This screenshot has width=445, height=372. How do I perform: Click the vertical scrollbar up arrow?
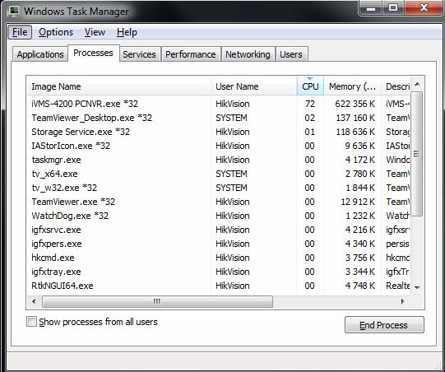tap(417, 84)
